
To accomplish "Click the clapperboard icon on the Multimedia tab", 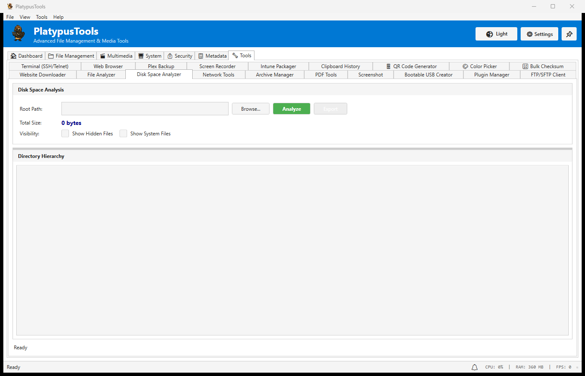I will [x=103, y=55].
